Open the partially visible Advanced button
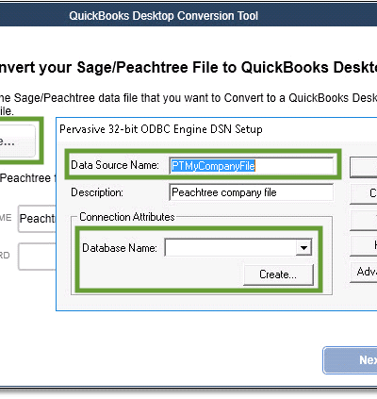The width and height of the screenshot is (377, 399). pos(364,272)
